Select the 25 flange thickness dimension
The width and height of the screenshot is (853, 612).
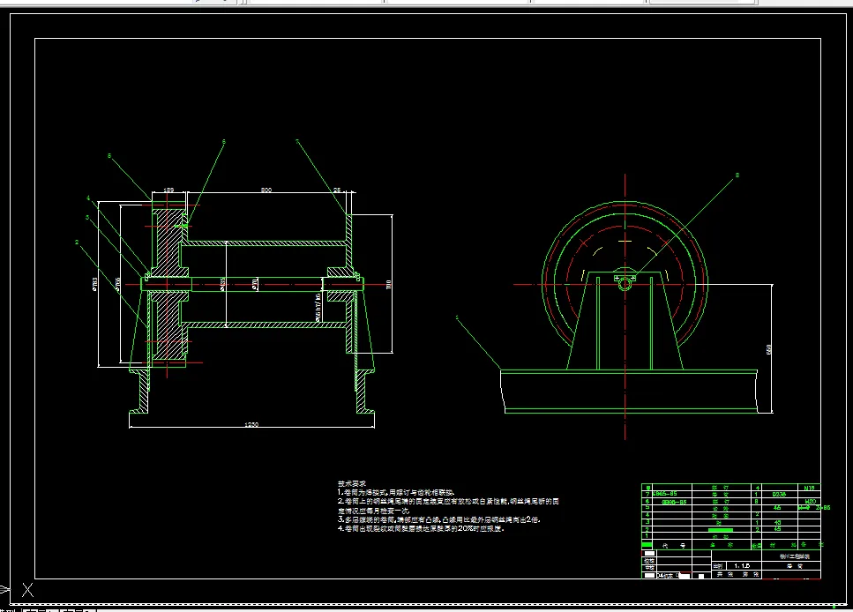[337, 190]
